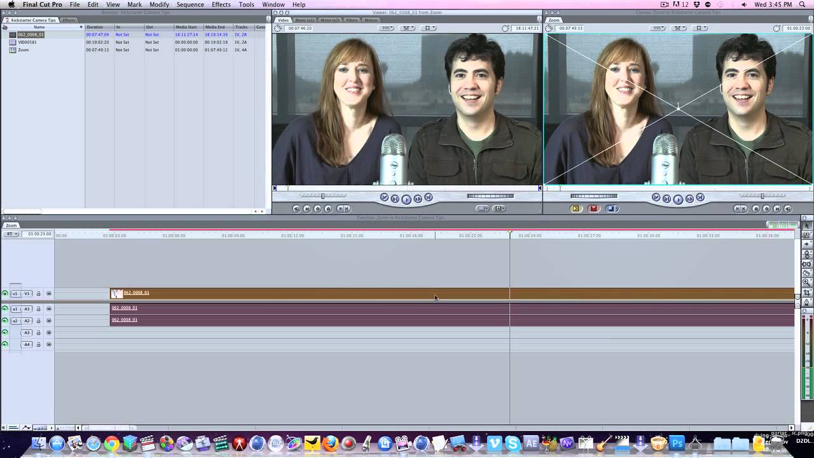Toggle A3 track audible control
814x458 pixels.
(5, 333)
